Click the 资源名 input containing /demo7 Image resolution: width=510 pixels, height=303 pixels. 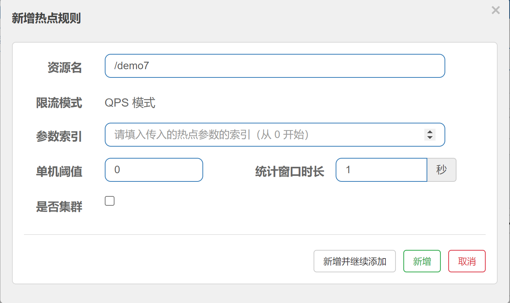click(275, 66)
